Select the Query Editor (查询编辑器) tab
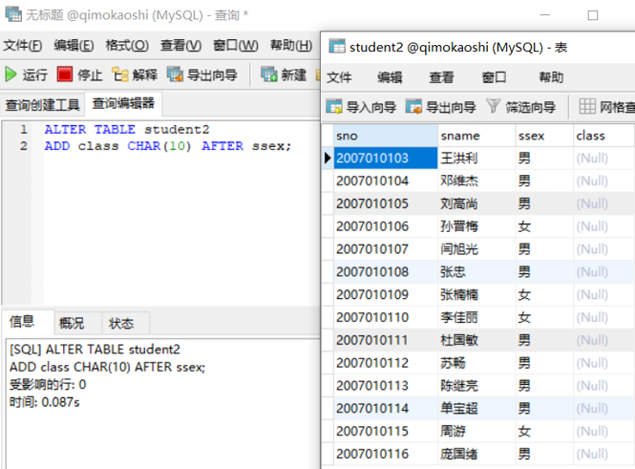Image resolution: width=635 pixels, height=469 pixels. coord(123,104)
